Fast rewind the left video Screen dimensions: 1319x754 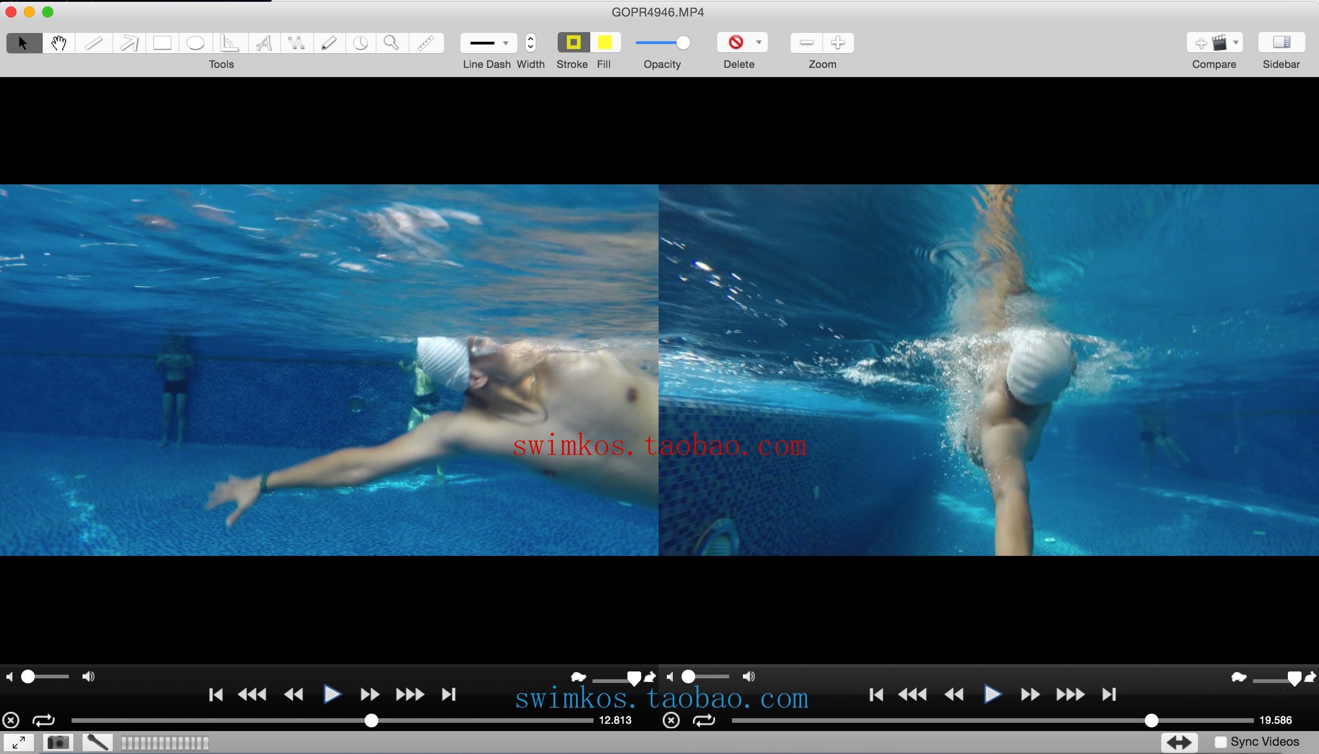[252, 694]
